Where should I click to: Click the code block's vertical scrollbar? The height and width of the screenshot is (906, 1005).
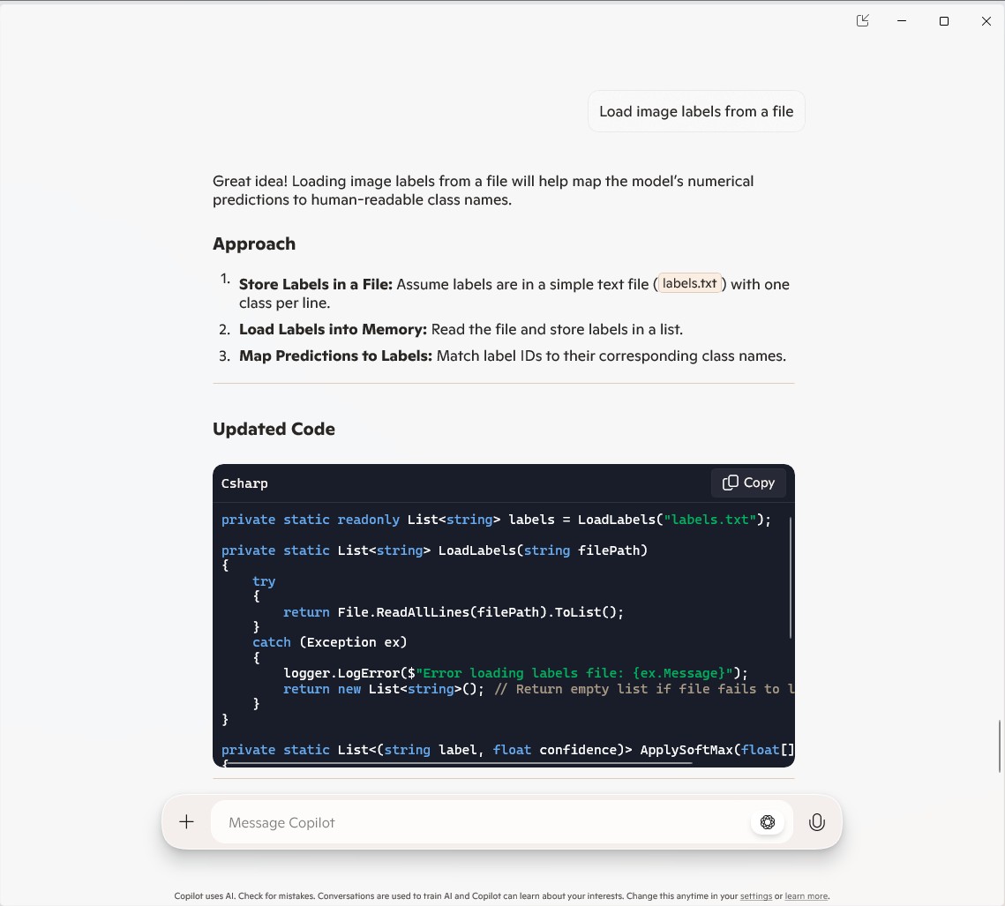[x=791, y=578]
